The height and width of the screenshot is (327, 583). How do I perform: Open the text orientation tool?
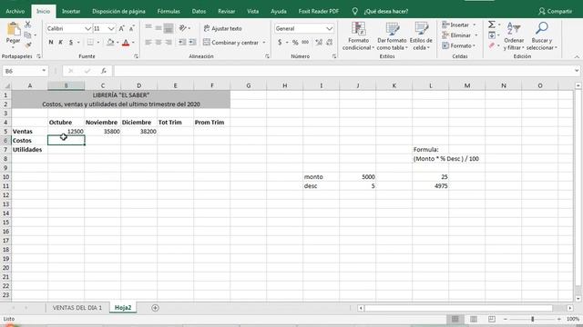coord(182,28)
